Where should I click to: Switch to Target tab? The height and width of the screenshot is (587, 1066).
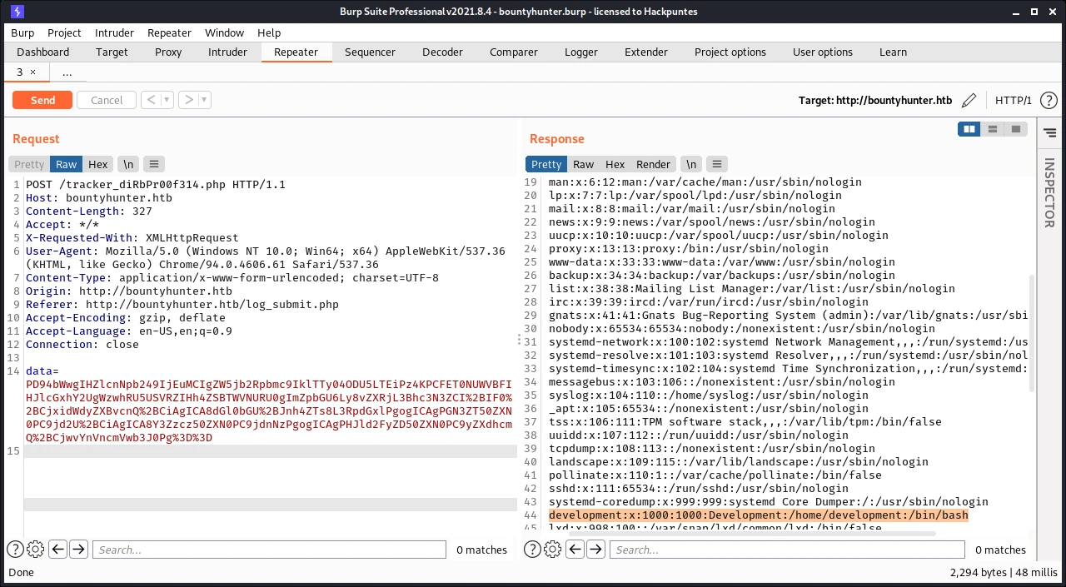[112, 52]
